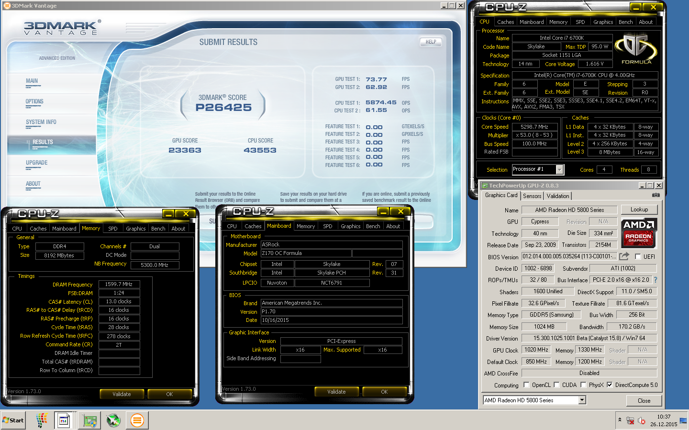Click the Show desktop tray icon by the clock
The width and height of the screenshot is (689, 430).
(683, 421)
